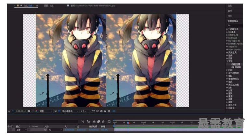Switch to the 素材 footage jpg tab

93,5
